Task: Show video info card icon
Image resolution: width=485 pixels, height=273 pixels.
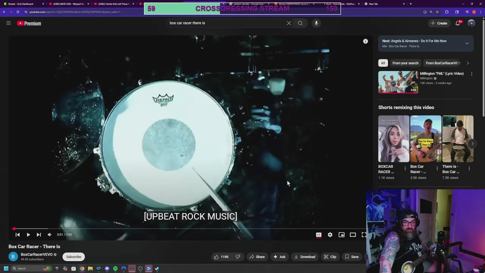Action: point(365,41)
